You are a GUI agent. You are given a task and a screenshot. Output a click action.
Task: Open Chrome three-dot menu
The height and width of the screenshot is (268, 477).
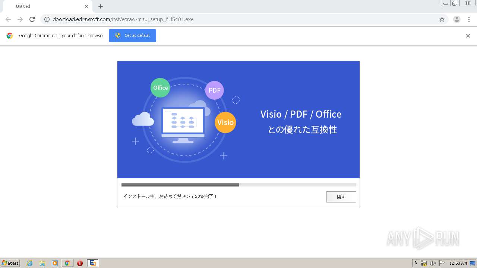[469, 19]
